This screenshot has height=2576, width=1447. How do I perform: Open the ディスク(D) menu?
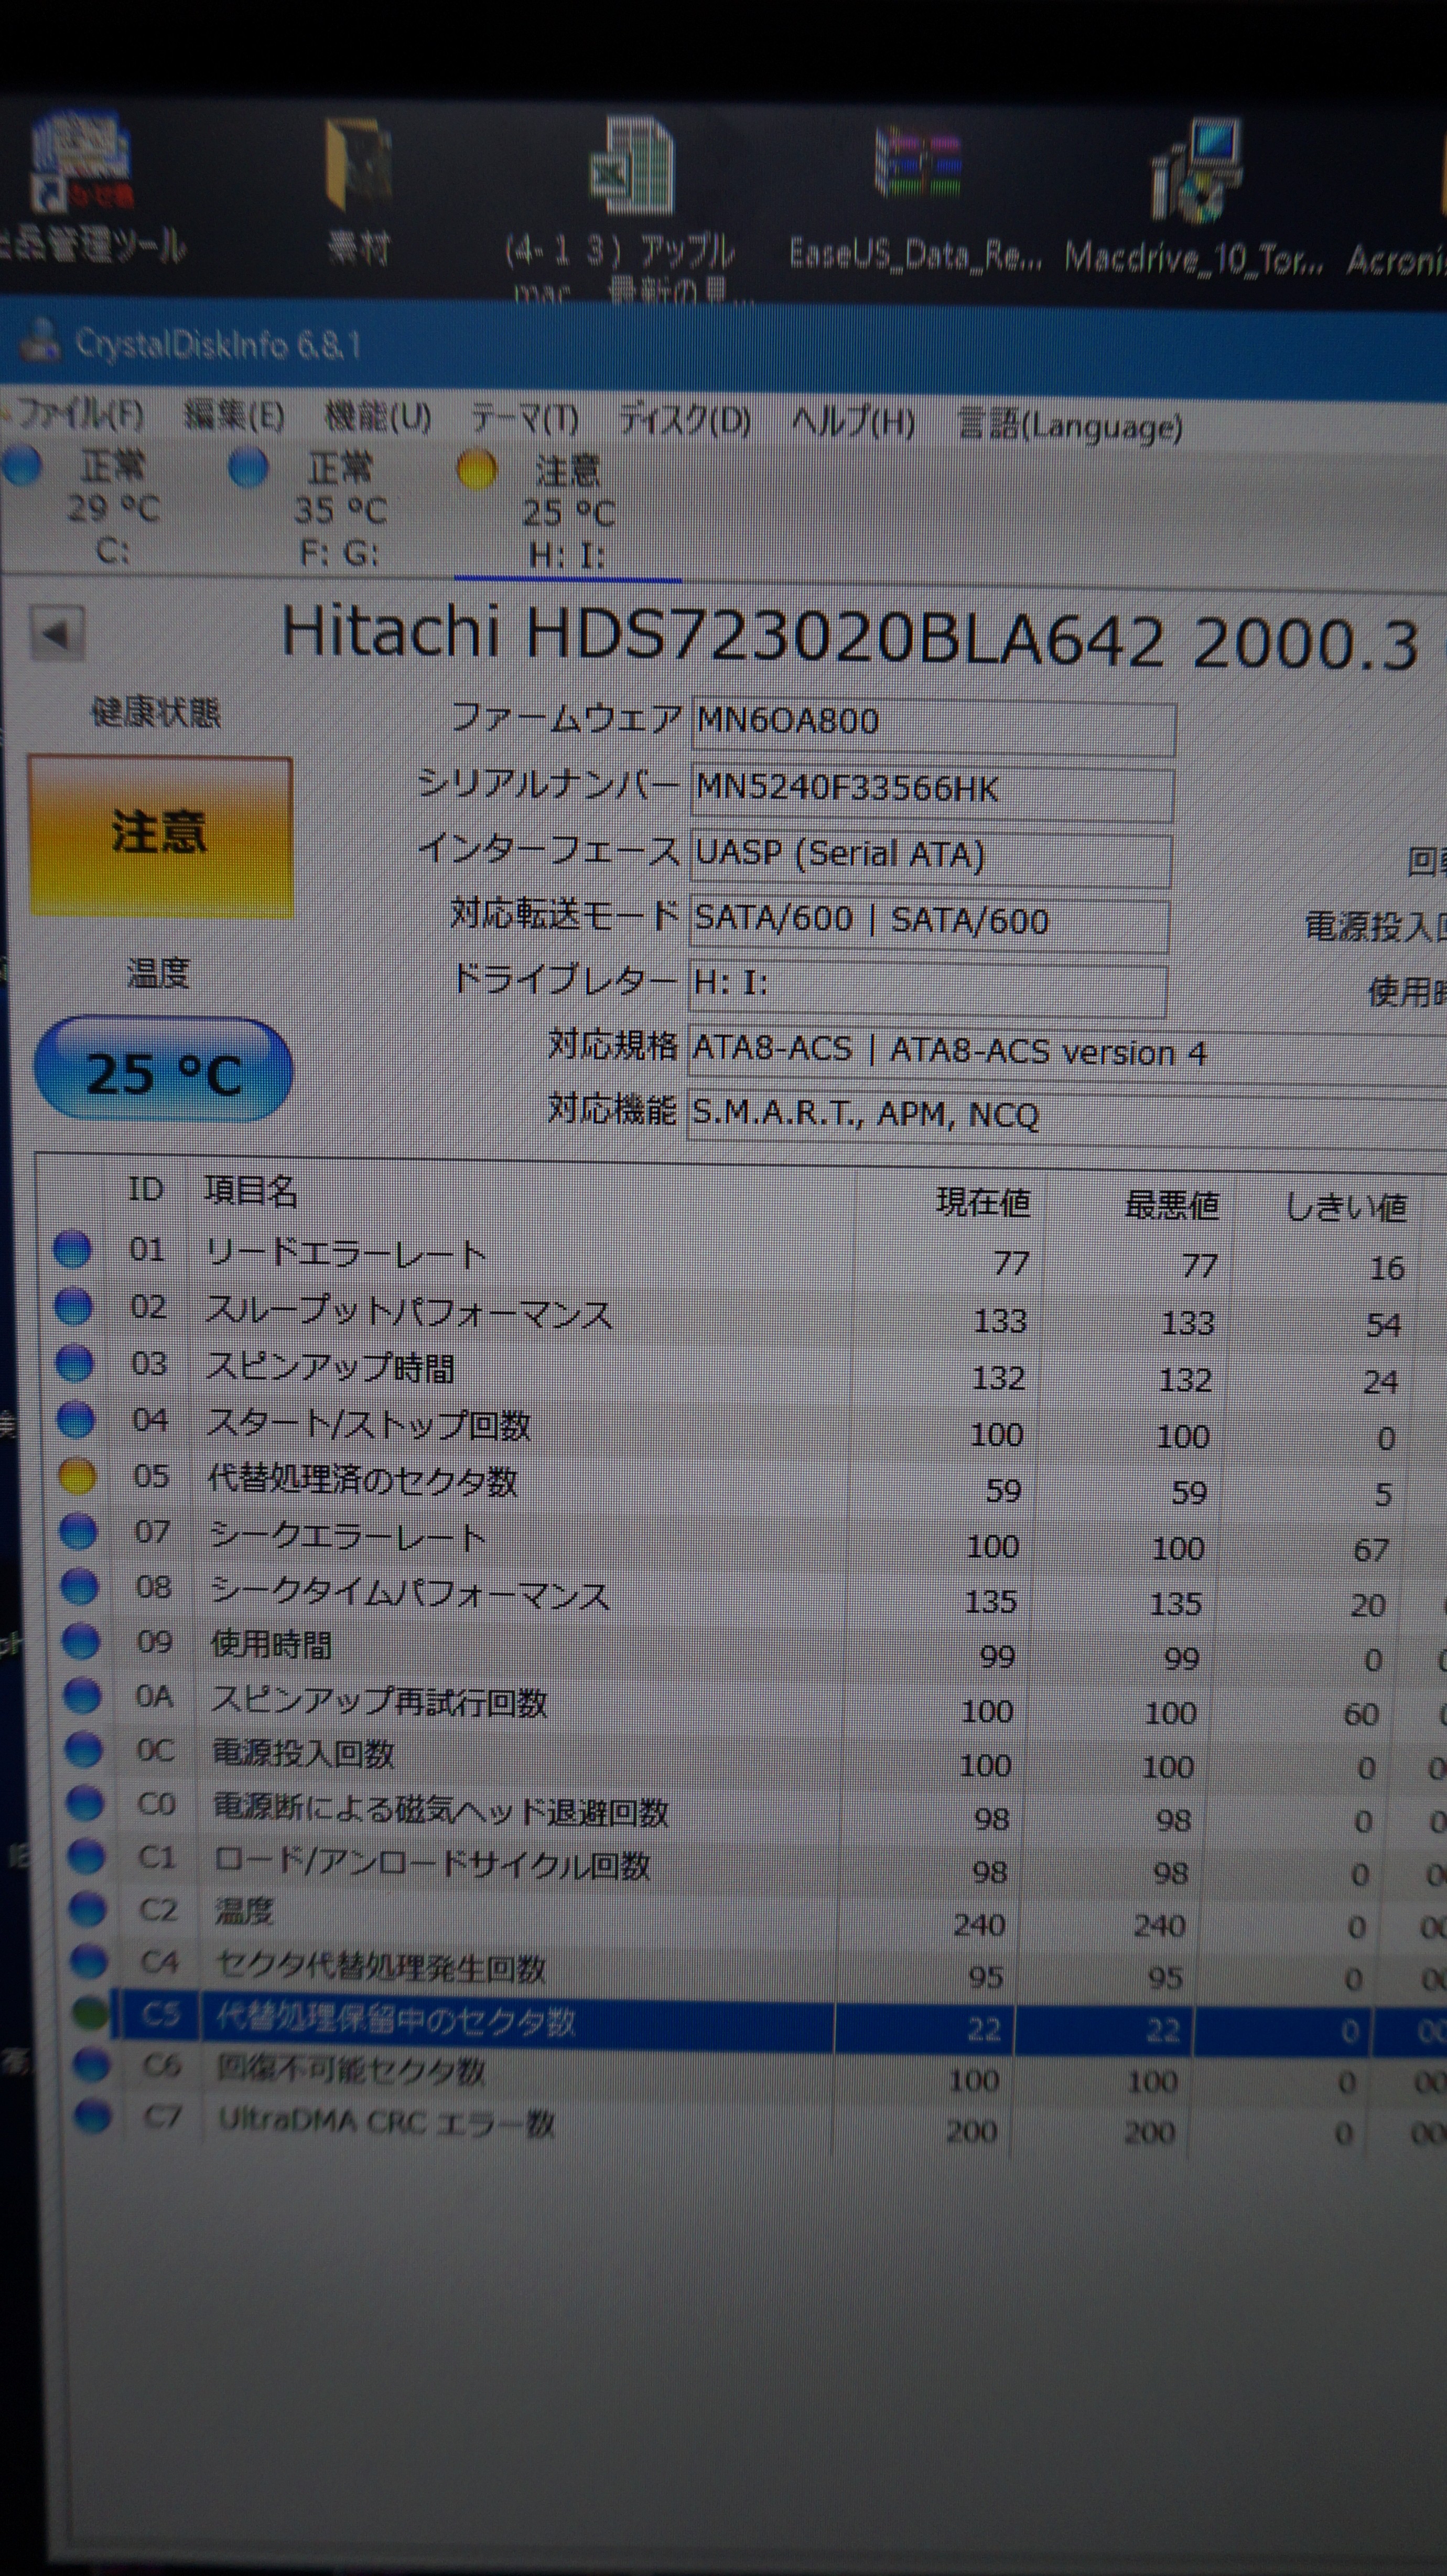[684, 421]
